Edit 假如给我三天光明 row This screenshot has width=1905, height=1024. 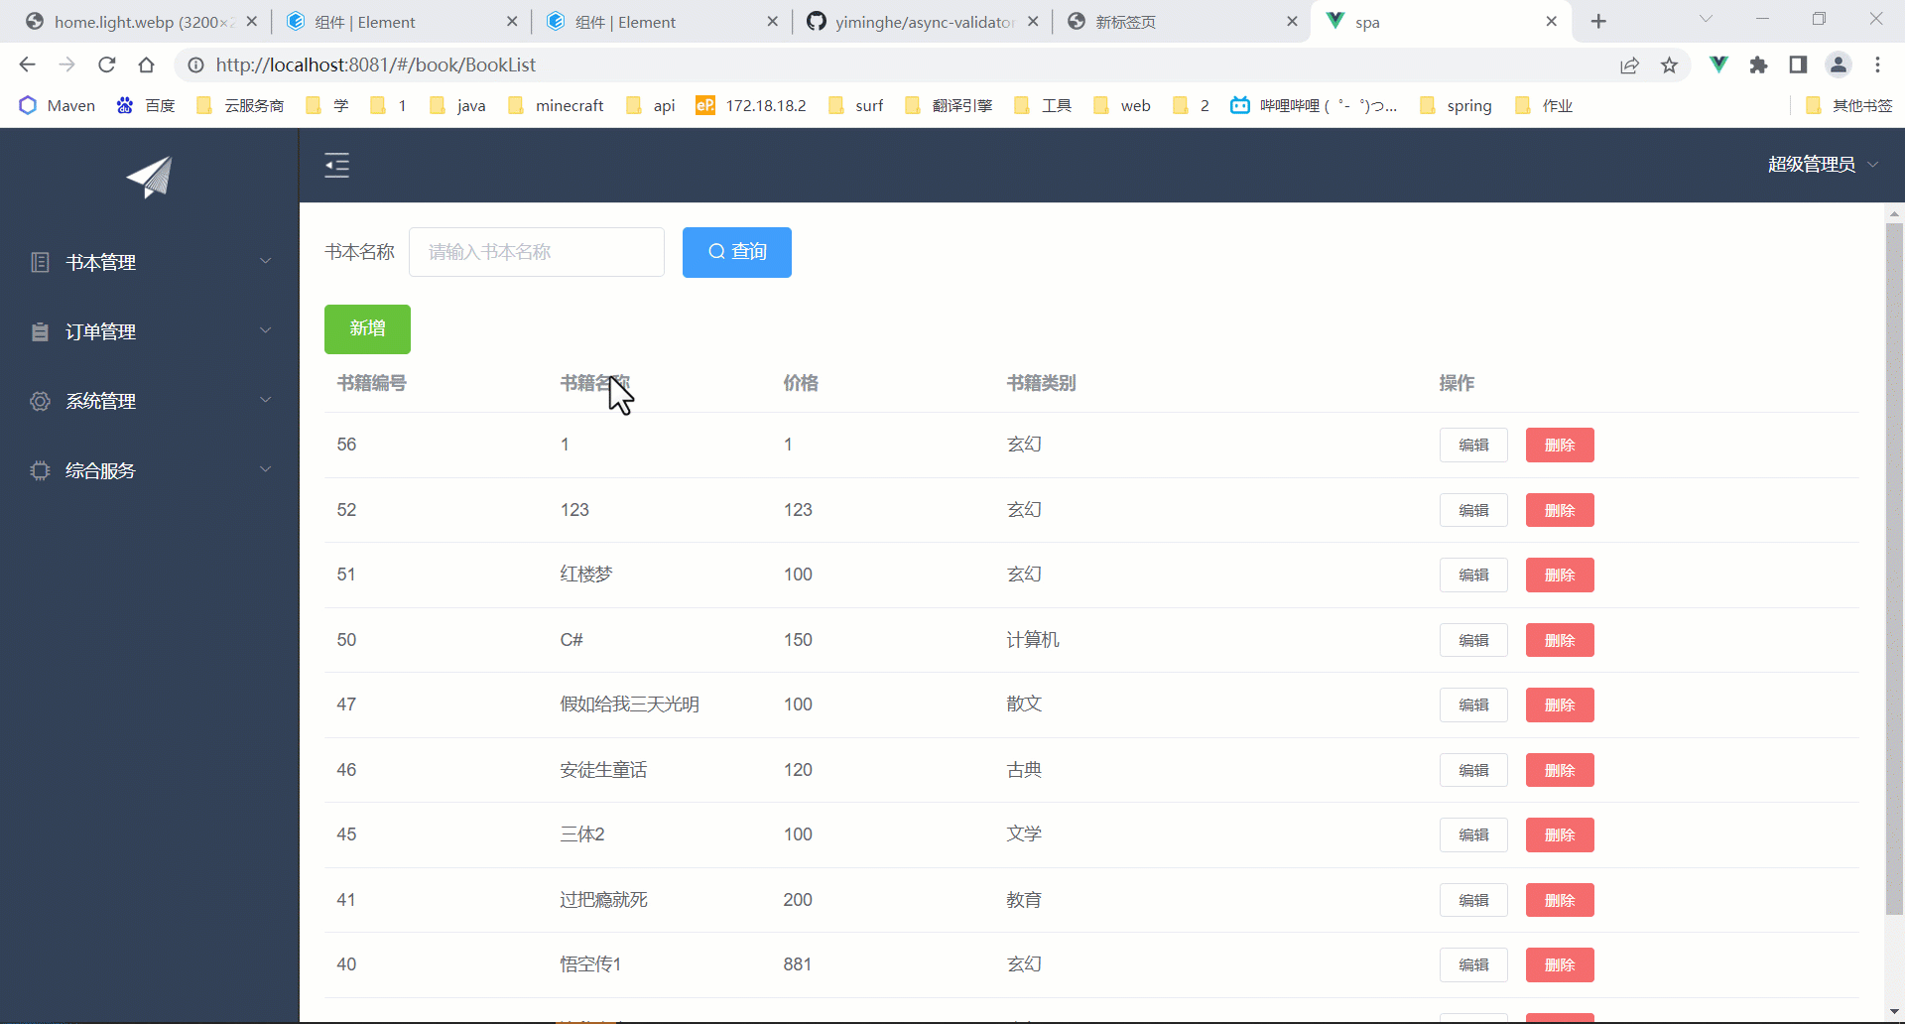coord(1473,705)
